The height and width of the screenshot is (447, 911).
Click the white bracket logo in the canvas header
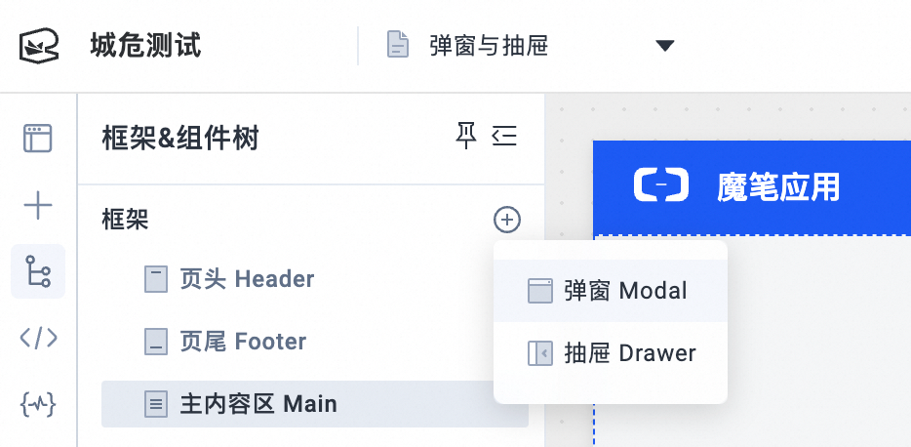pos(661,184)
